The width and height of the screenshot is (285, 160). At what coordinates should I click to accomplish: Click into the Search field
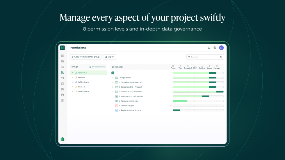tap(204, 57)
